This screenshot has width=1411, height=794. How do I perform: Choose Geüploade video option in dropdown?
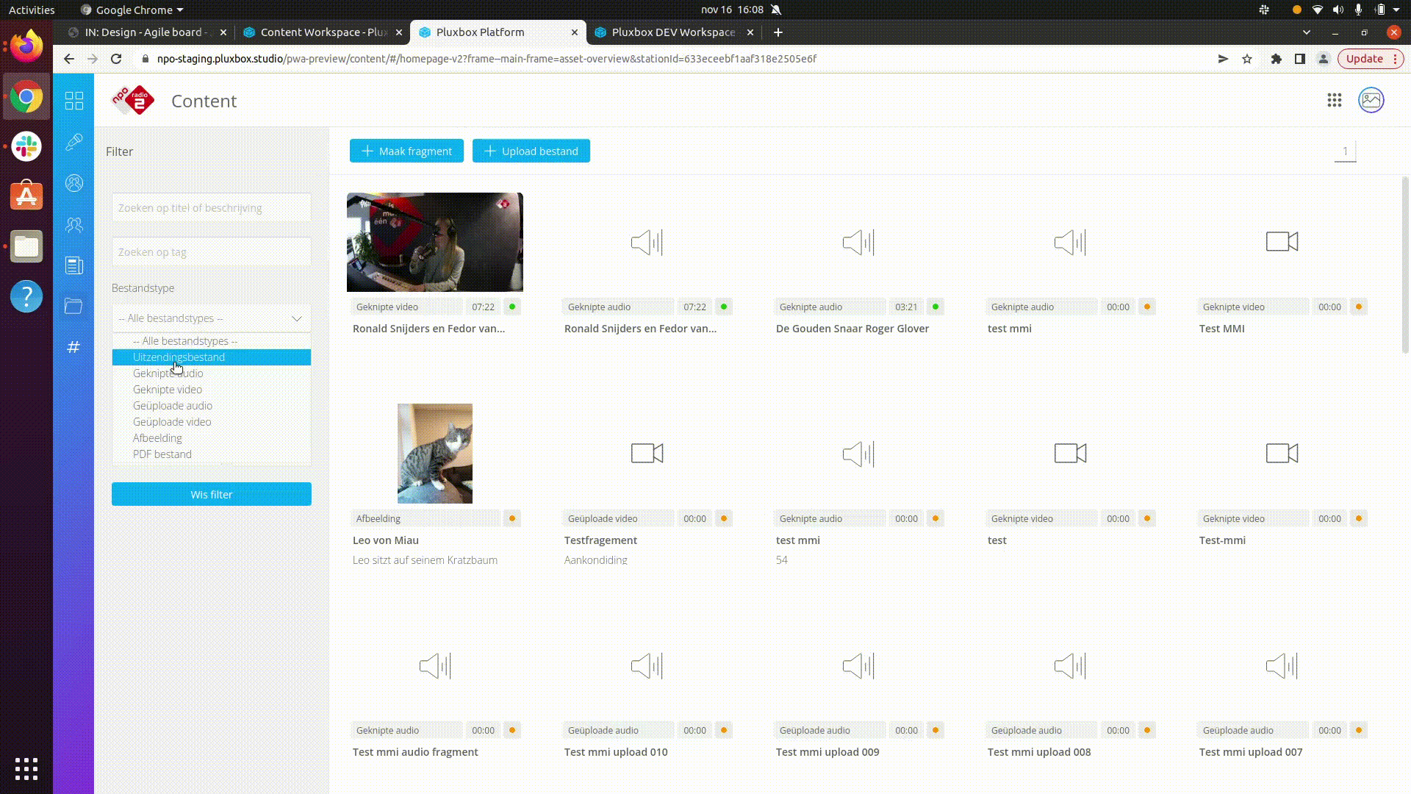[172, 422]
